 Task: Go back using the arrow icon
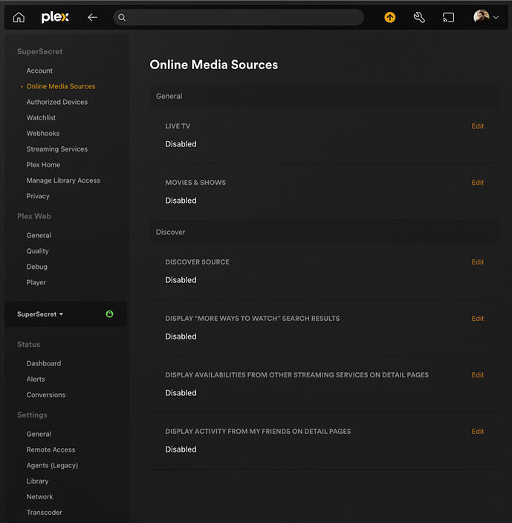pos(92,17)
